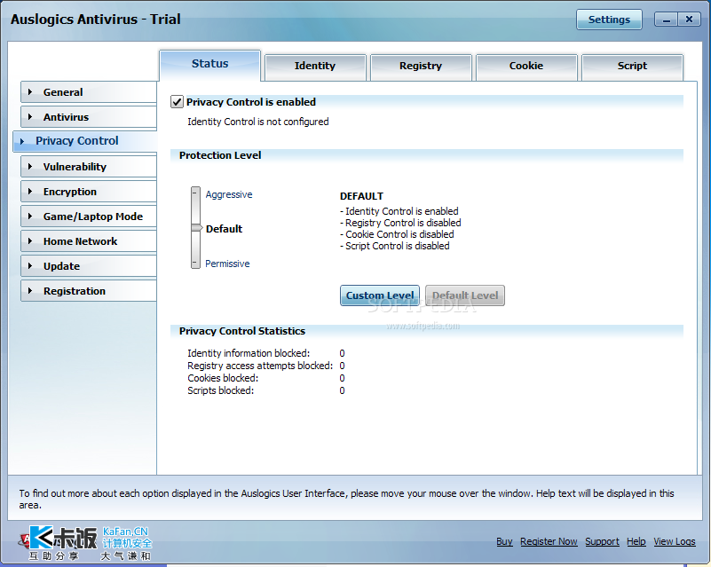Switch to the Cookie tab
The image size is (711, 567).
(x=526, y=67)
